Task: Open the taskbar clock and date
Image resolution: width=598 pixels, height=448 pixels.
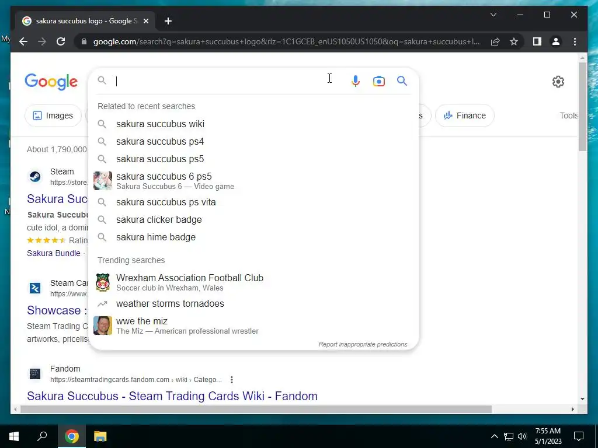Action: pyautogui.click(x=548, y=436)
